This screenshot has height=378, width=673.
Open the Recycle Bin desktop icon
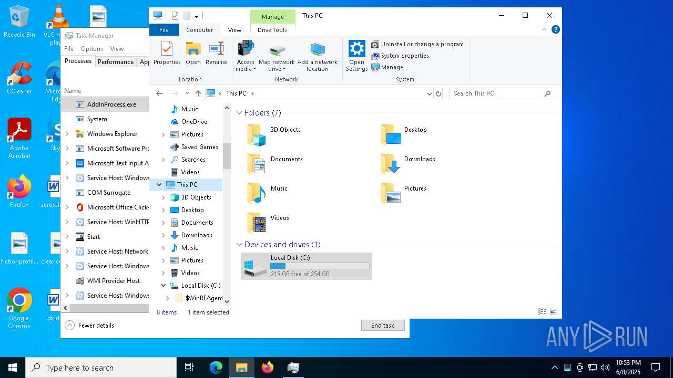coord(19,22)
